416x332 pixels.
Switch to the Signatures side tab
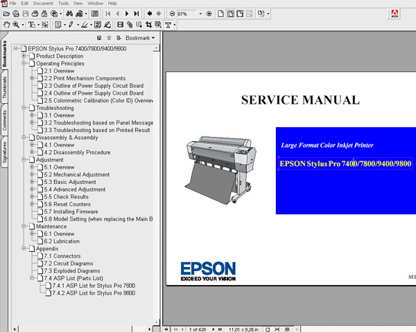5,152
